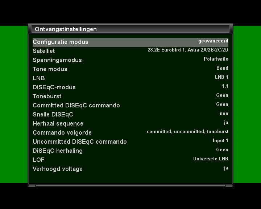This screenshot has height=209, width=261.
Task: Change the 'Band' tone mode value
Action: (222, 68)
